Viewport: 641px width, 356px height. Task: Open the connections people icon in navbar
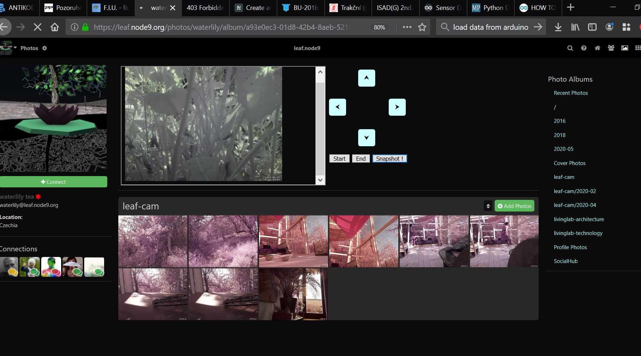pos(611,48)
